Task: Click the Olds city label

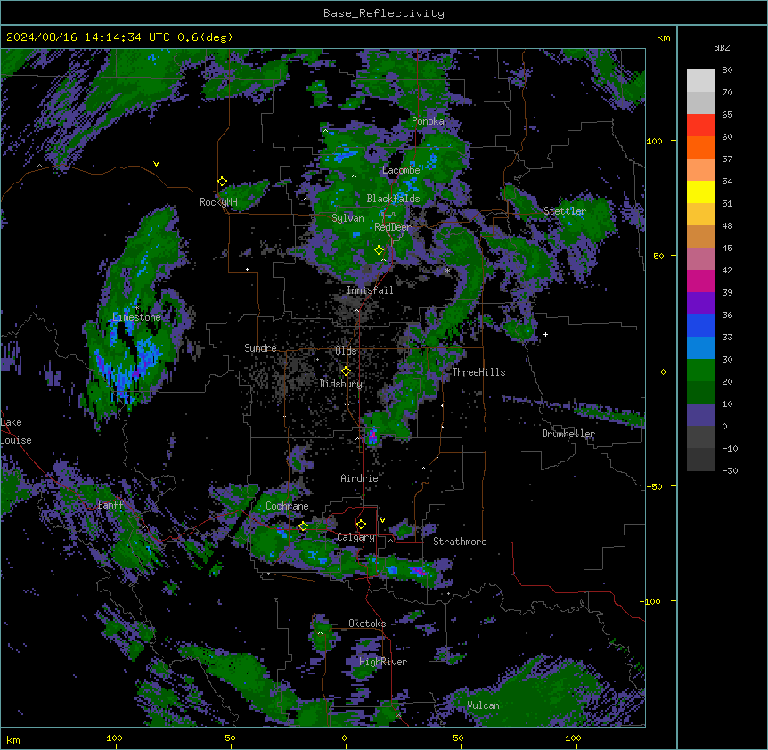Action: [x=346, y=351]
